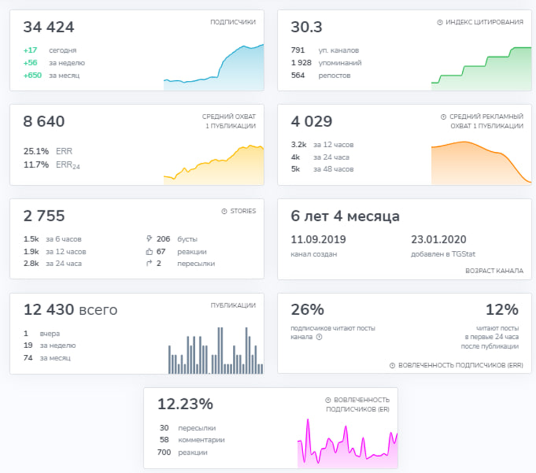Image resolution: width=536 pixels, height=473 pixels.
Task: Click the info icon beside ИНДЕКС ЦИТИРОВАНИЯ
Action: (x=440, y=22)
